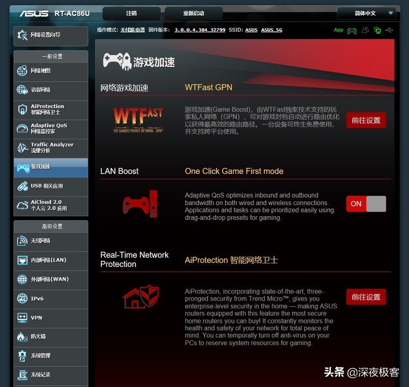This screenshot has width=409, height=387.
Task: Open the game controller status icon
Action: [353, 30]
